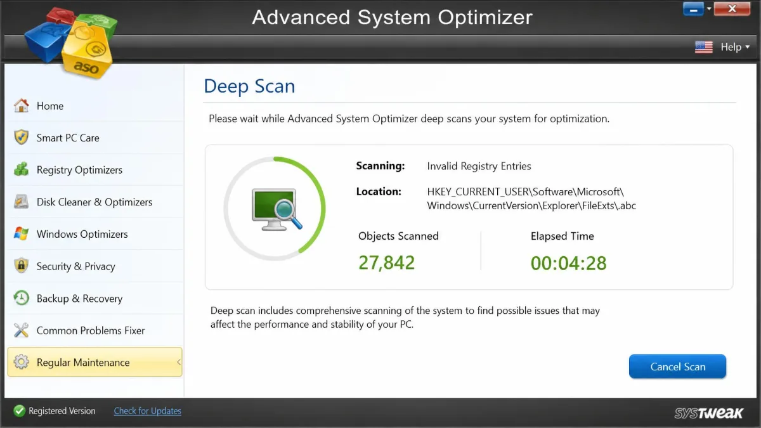
Task: Select Common Problems Fixer
Action: tap(95, 330)
